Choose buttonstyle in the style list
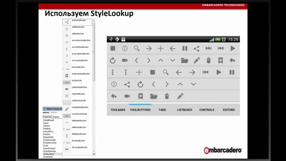 click(x=77, y=82)
